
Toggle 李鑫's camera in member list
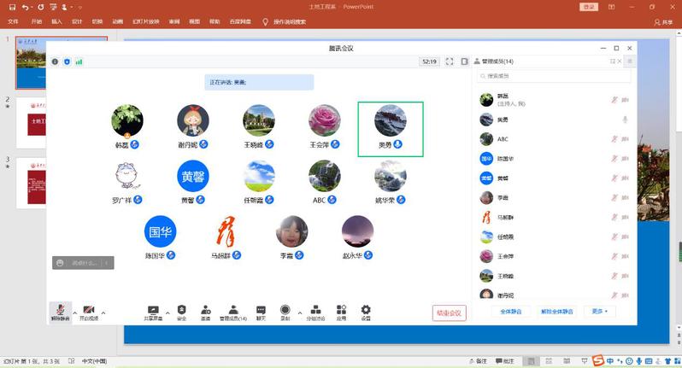click(x=625, y=198)
